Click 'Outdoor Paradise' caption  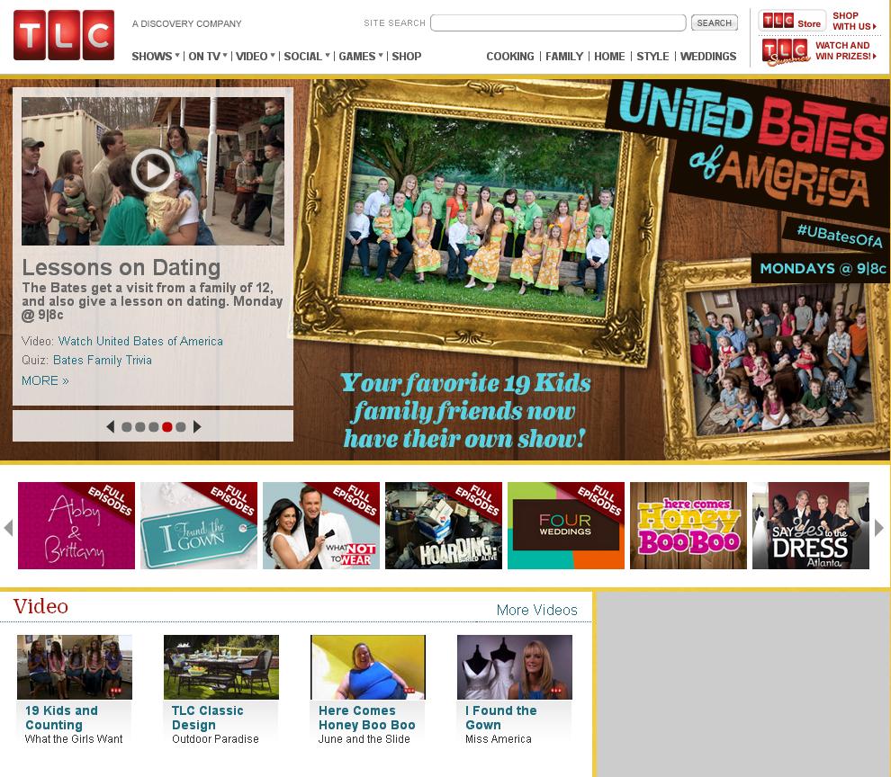pos(215,739)
